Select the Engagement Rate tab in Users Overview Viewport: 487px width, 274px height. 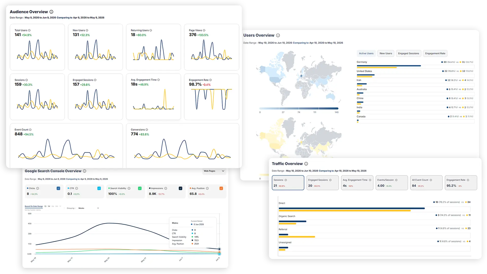coord(435,53)
